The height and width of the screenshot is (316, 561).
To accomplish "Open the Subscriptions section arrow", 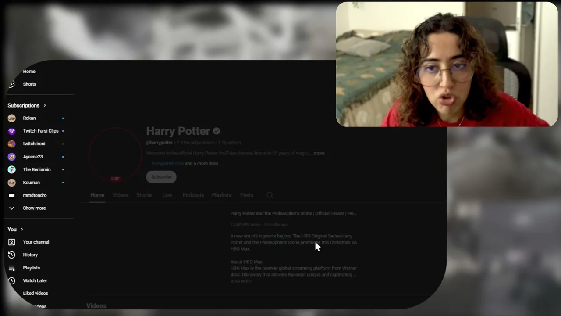I will pos(45,105).
